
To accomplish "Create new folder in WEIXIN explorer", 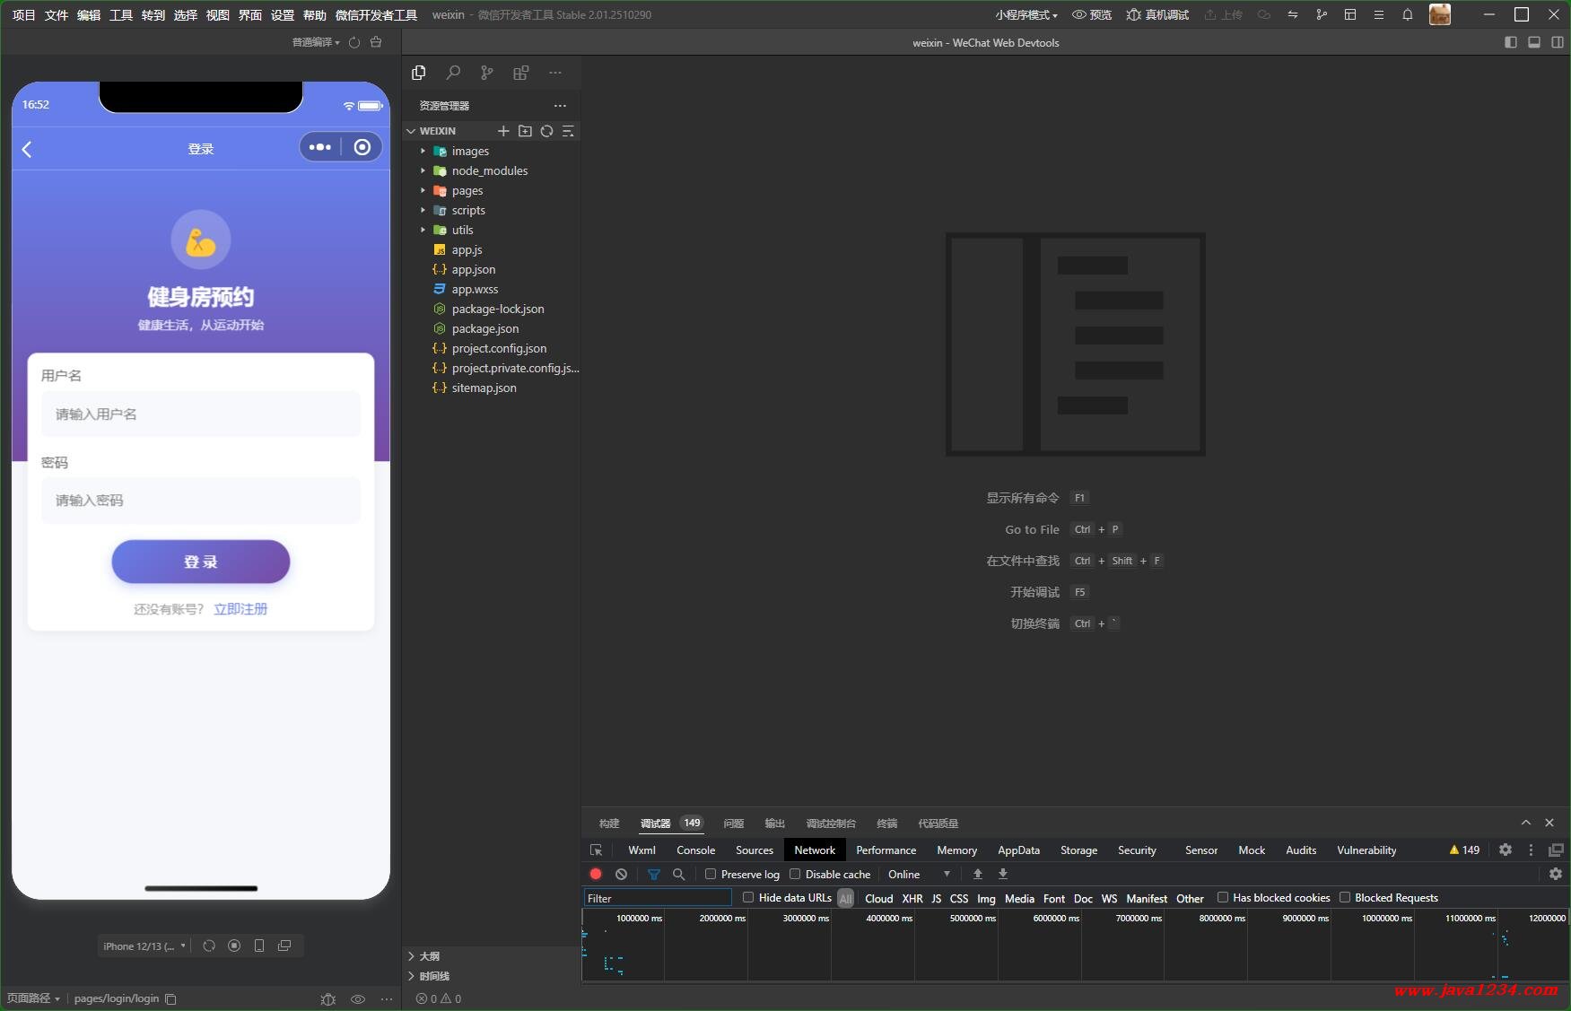I will (x=525, y=131).
